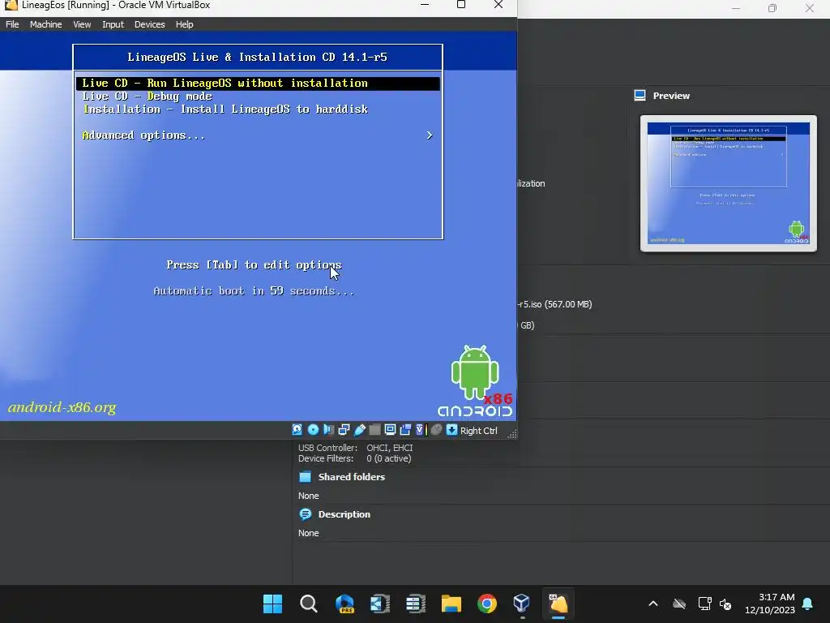Viewport: 830px width, 623px height.
Task: Click the USB devices status icon
Action: [x=360, y=430]
